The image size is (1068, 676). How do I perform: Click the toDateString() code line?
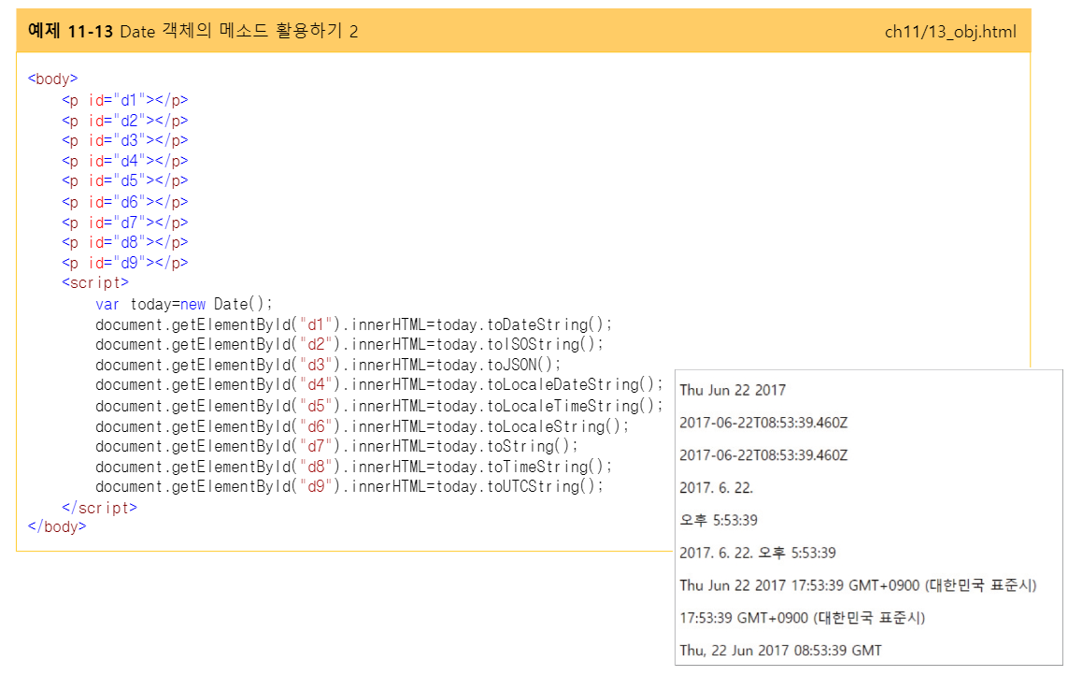(353, 324)
